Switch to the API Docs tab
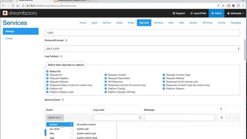Viewport: 247px width, 139px height. coord(207,23)
